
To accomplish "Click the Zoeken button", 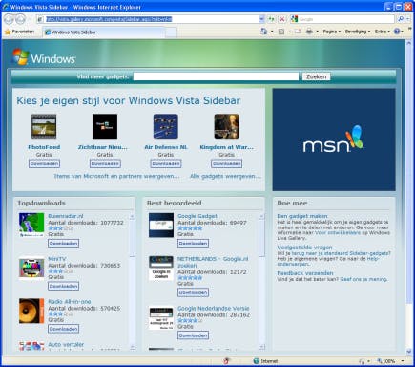I will pos(316,76).
